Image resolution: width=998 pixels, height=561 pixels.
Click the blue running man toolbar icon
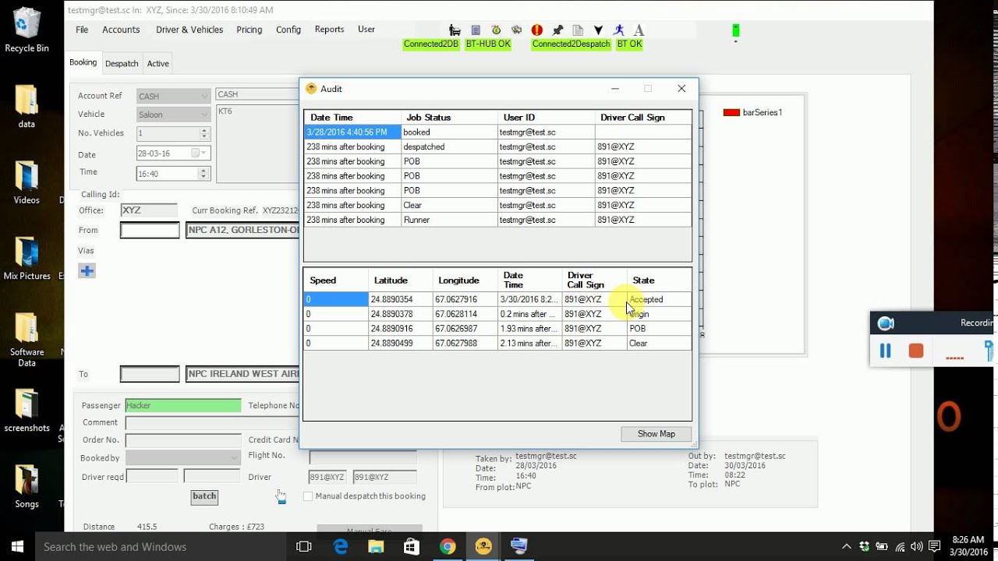619,30
